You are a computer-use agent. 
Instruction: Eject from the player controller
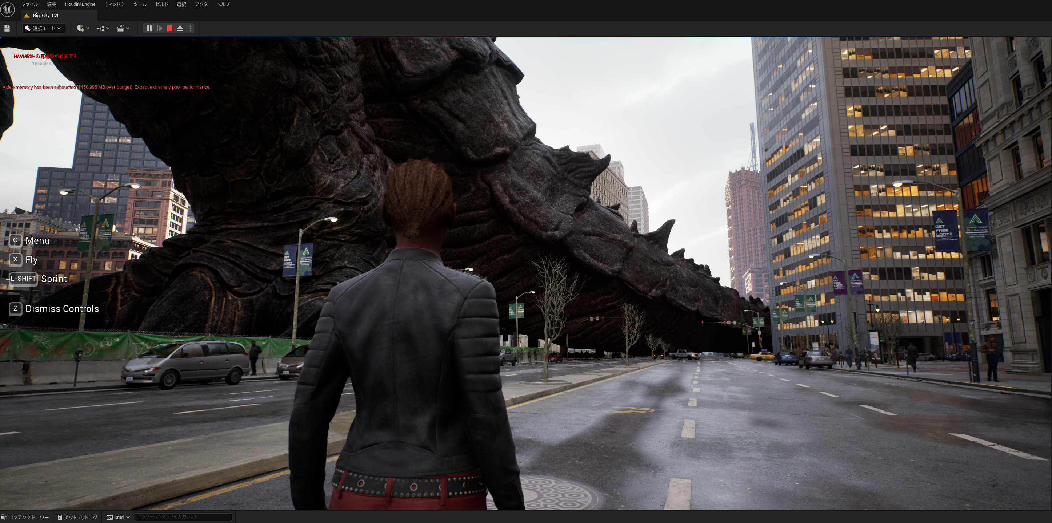(x=180, y=28)
